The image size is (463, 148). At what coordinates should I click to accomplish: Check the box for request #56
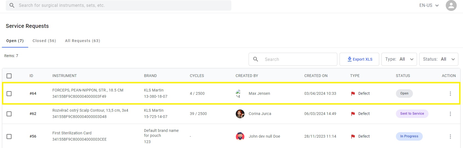pos(9,137)
